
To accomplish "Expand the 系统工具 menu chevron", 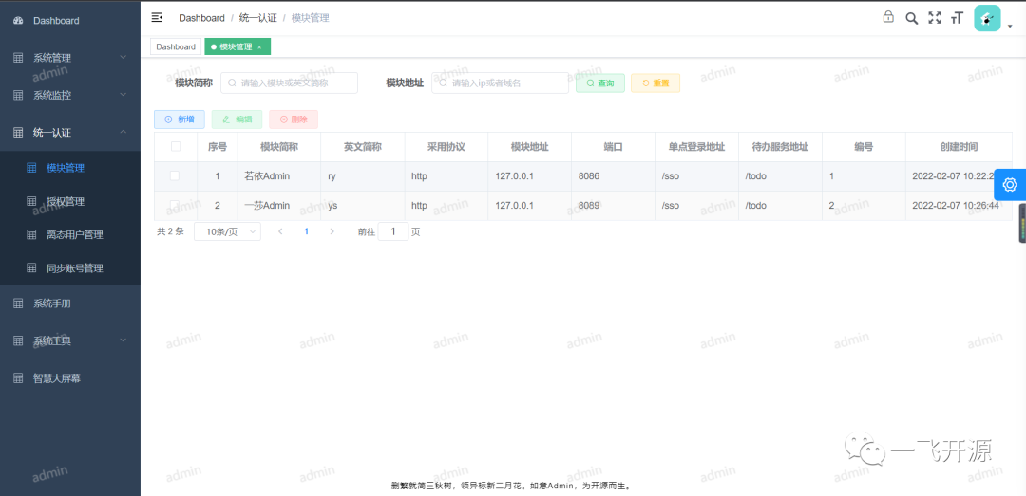I will click(x=123, y=340).
